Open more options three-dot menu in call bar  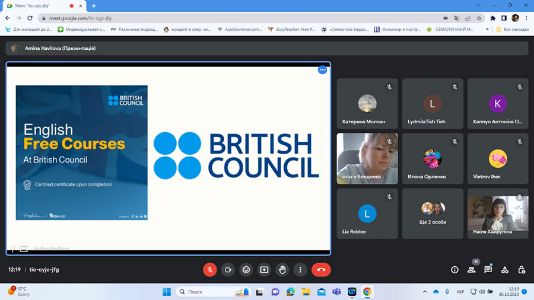[x=300, y=270]
